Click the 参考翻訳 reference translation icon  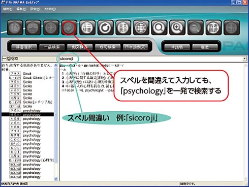click(x=213, y=27)
